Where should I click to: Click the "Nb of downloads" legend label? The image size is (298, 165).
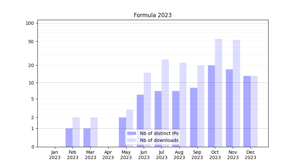point(159,140)
